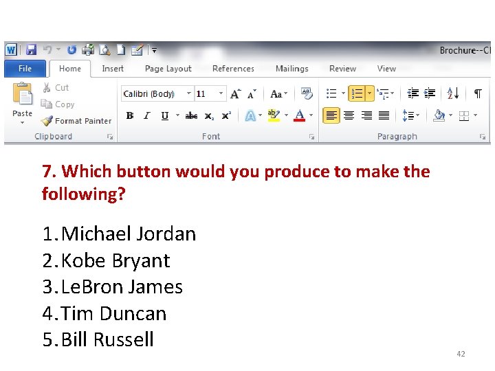
Task: Click the Borders button
Action: click(x=464, y=116)
